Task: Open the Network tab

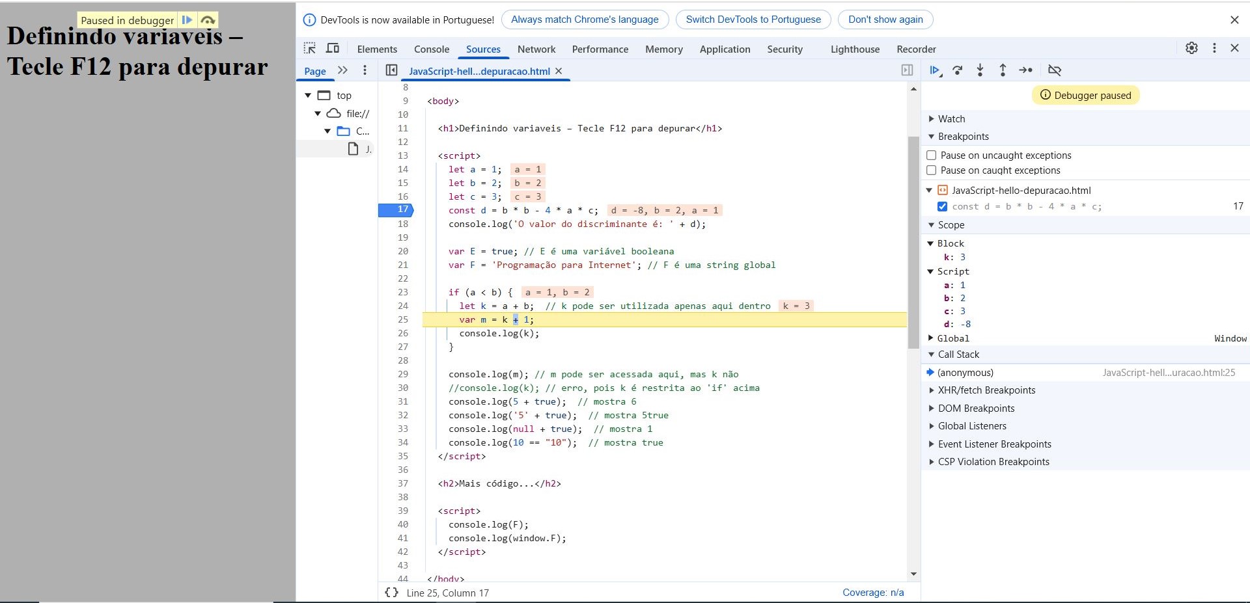Action: (536, 49)
